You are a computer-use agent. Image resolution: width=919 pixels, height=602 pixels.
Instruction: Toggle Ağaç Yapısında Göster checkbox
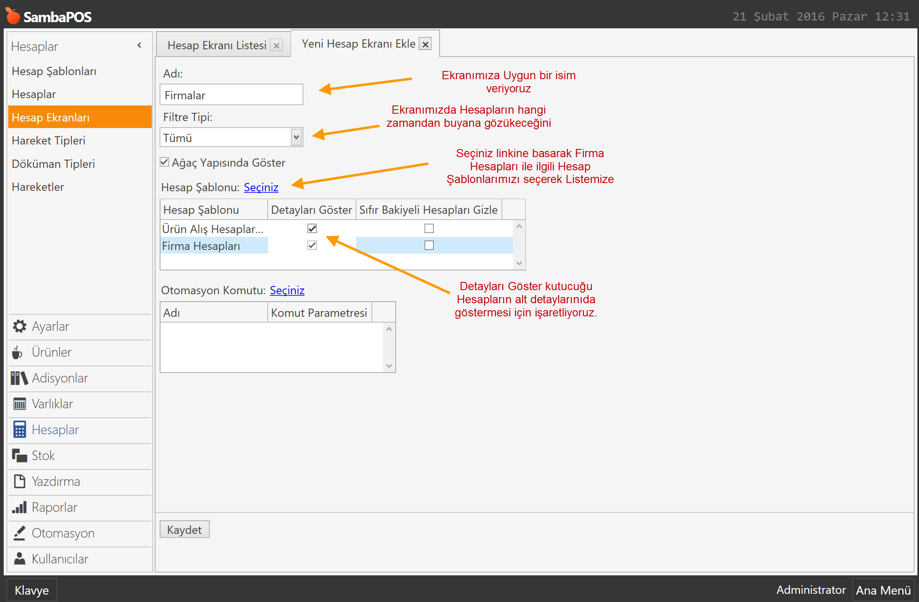pyautogui.click(x=165, y=162)
